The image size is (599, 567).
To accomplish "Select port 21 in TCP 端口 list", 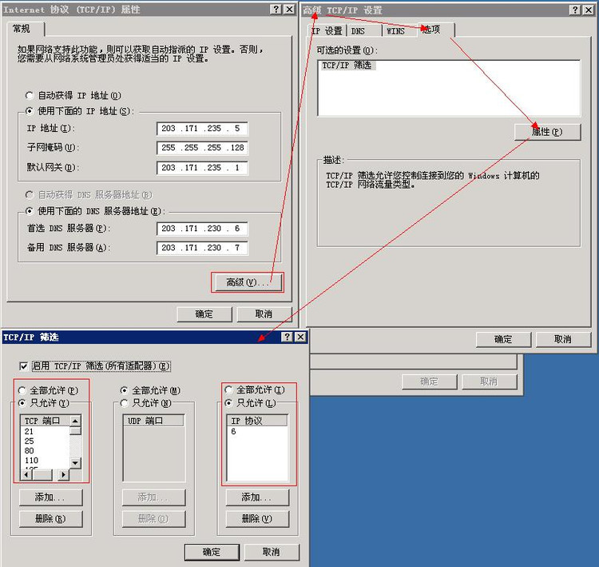I will pyautogui.click(x=29, y=431).
